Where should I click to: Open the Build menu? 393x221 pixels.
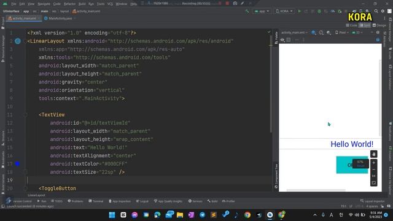[x=82, y=4]
